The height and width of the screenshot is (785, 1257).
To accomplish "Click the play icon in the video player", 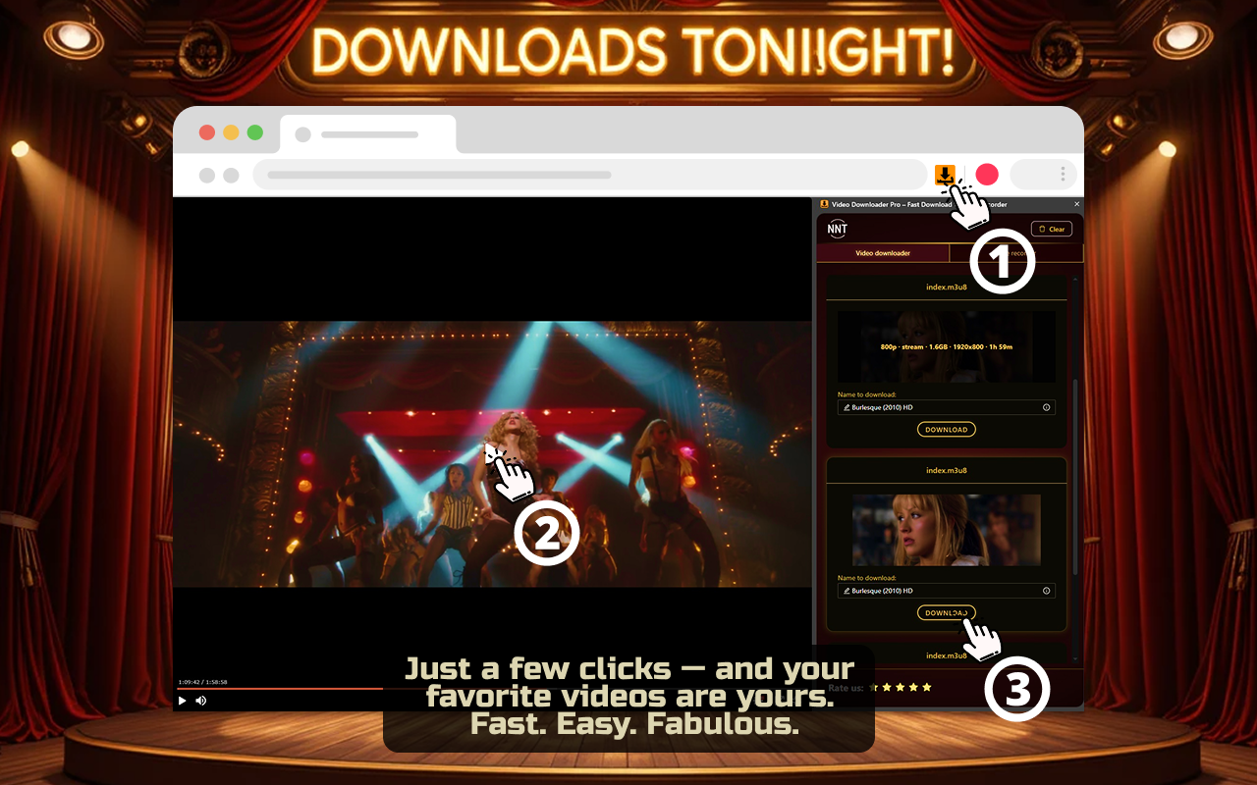I will pyautogui.click(x=182, y=700).
